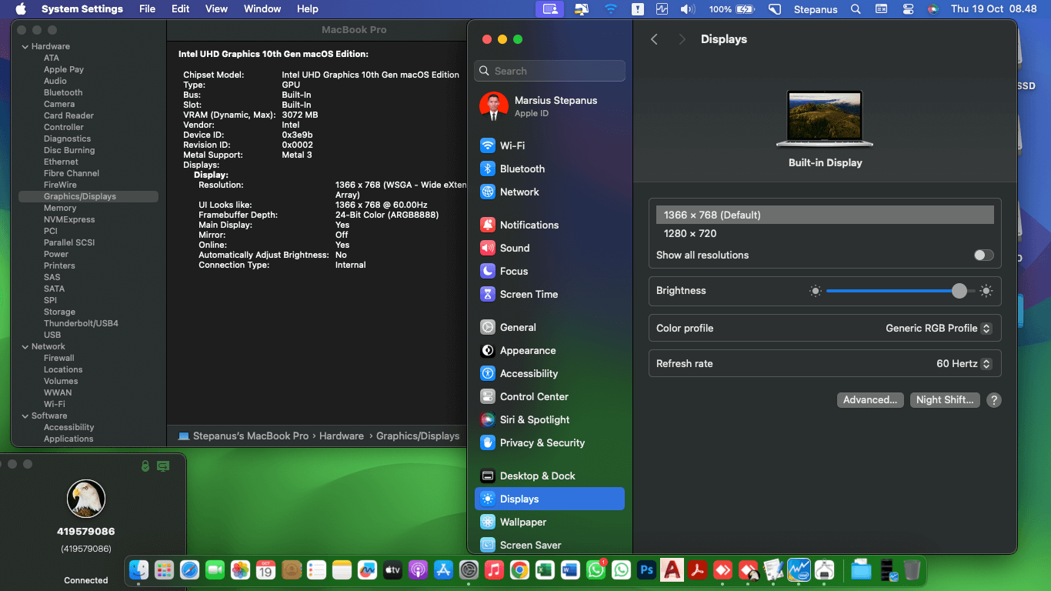Select NVMExpress in the System Information tree
The height and width of the screenshot is (591, 1051).
(x=69, y=219)
